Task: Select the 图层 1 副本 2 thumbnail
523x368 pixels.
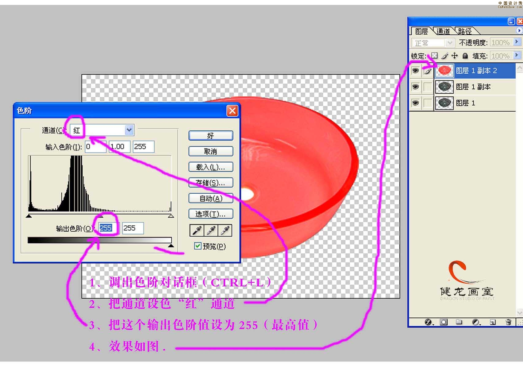Action: [444, 71]
